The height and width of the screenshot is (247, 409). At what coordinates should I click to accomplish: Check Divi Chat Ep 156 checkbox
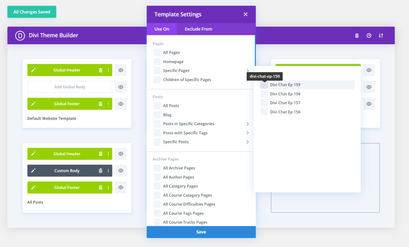click(x=264, y=112)
